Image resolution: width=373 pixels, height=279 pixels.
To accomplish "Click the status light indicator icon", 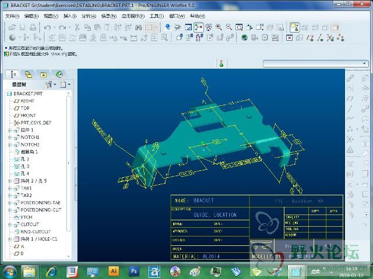I will (x=221, y=63).
